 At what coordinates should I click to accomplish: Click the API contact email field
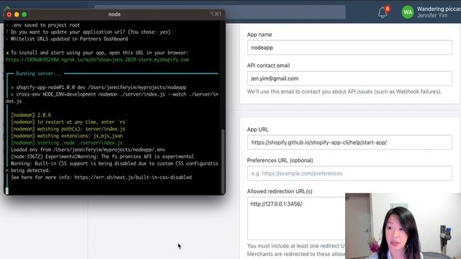(349, 78)
